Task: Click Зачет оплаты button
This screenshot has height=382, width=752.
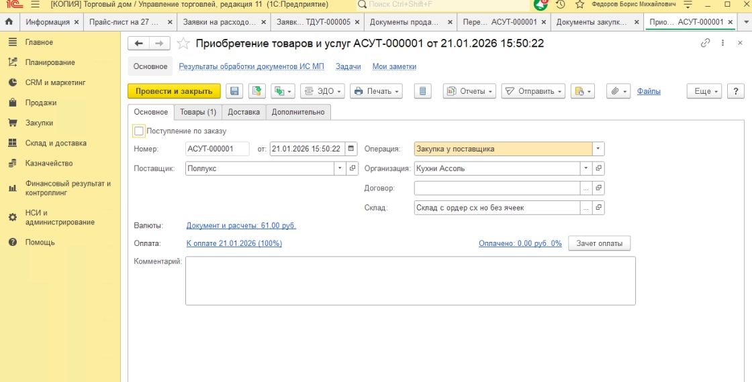Action: point(600,243)
